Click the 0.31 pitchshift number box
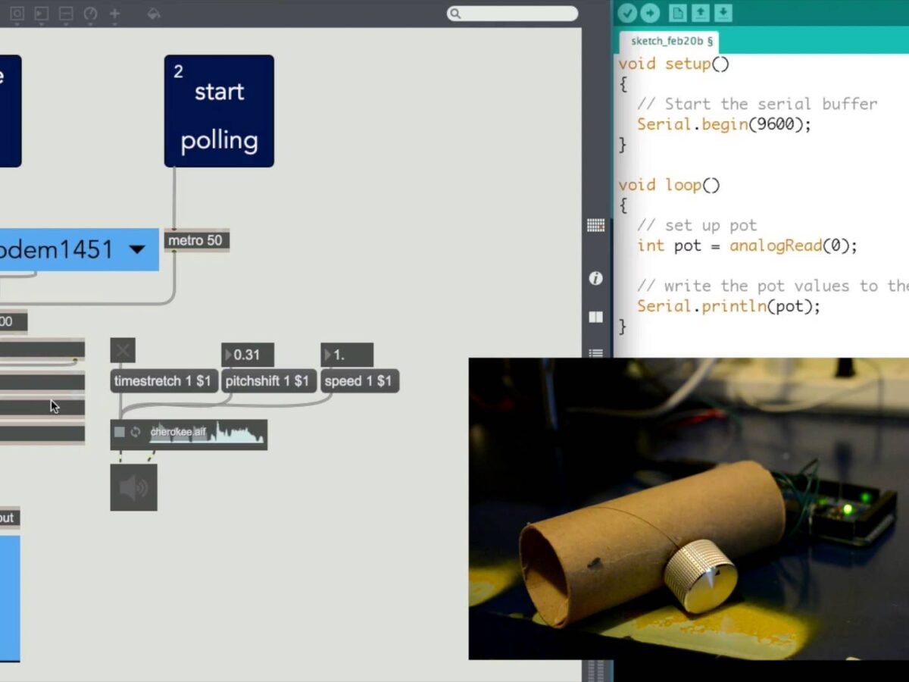 tap(248, 355)
